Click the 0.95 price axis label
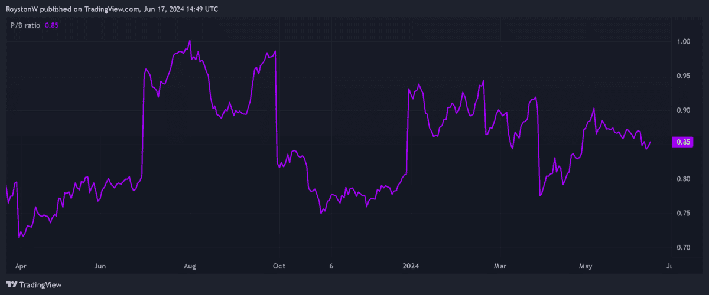This screenshot has width=709, height=295. [x=684, y=76]
